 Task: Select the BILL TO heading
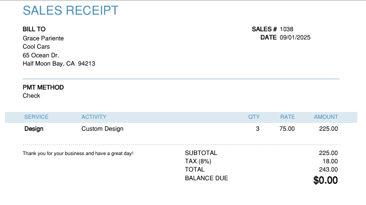[34, 29]
